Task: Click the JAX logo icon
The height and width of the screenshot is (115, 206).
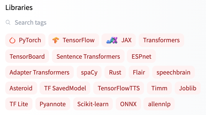Action: coord(112,40)
